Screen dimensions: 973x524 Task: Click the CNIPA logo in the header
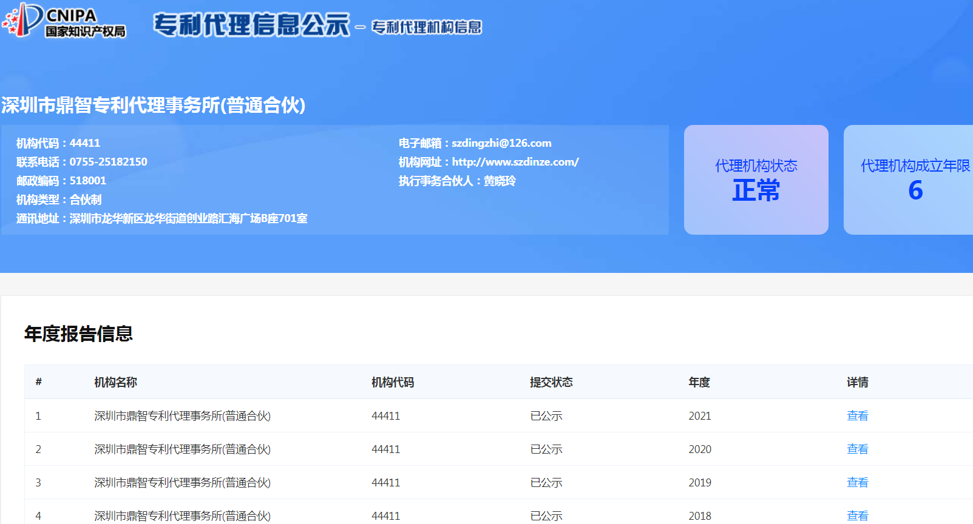(x=64, y=21)
